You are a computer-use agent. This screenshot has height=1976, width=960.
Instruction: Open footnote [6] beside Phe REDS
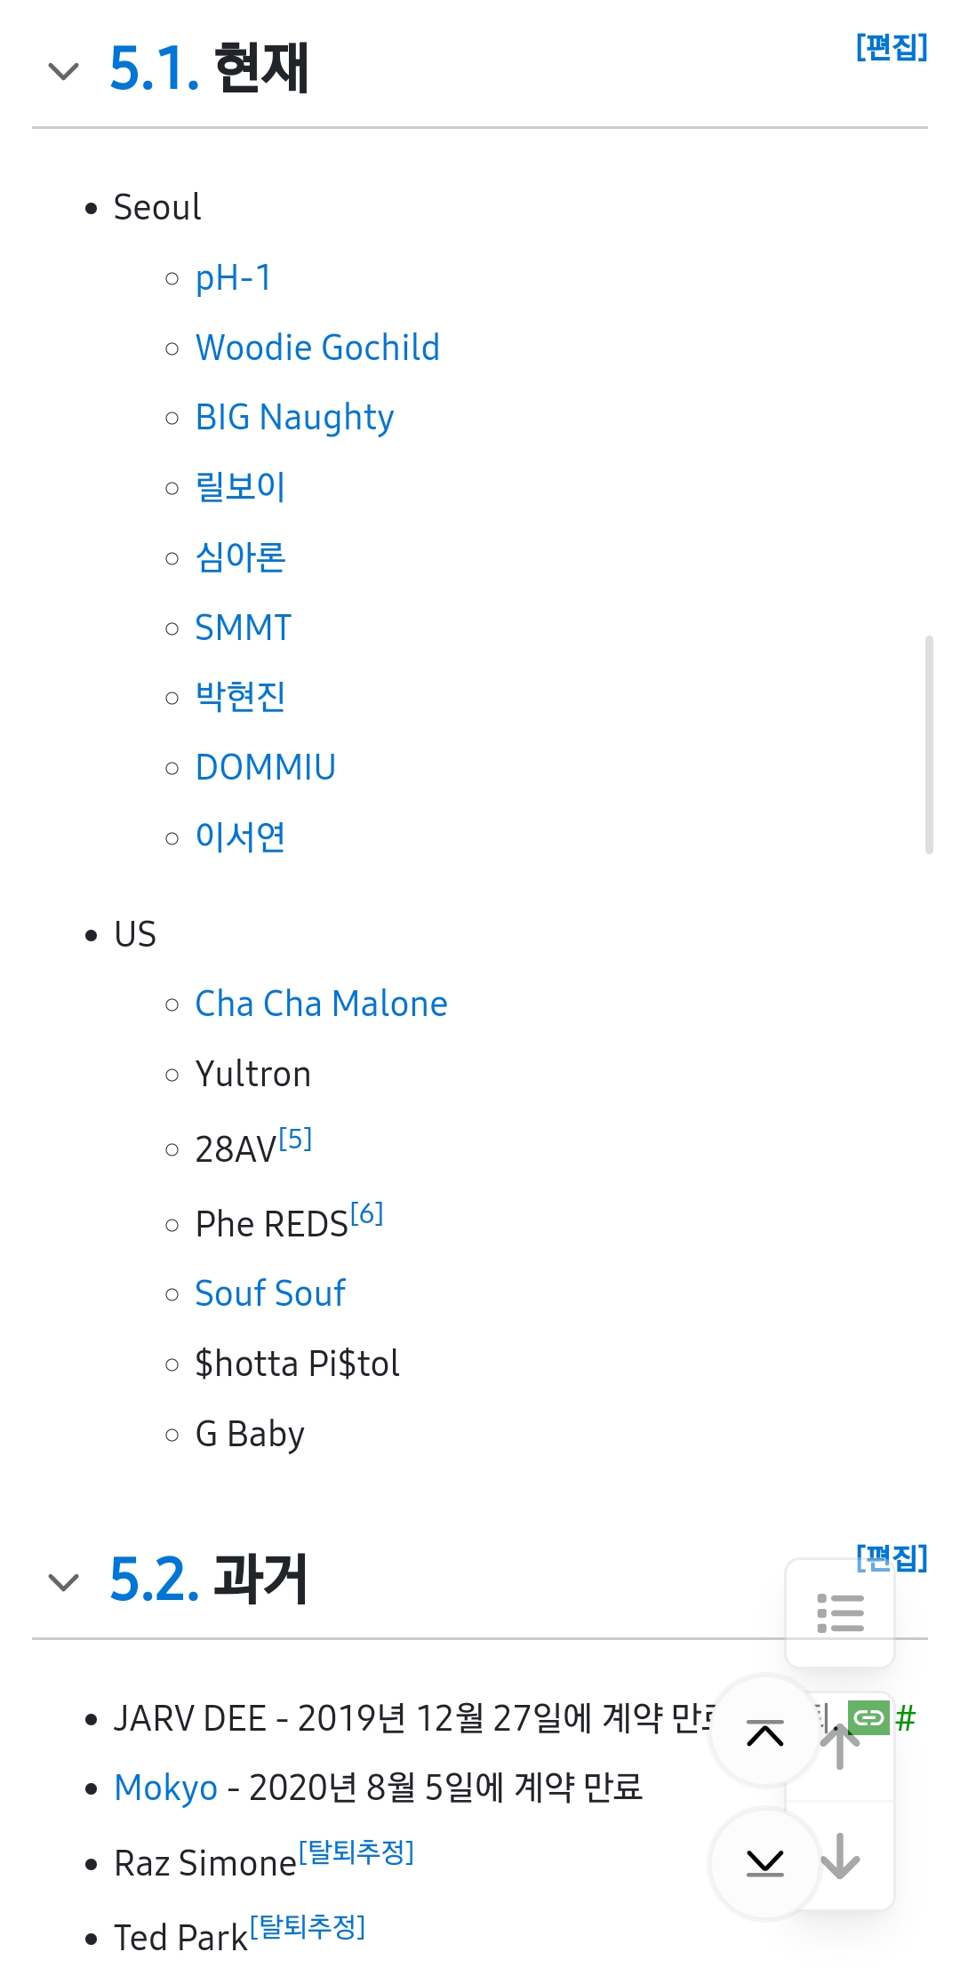tap(366, 1213)
